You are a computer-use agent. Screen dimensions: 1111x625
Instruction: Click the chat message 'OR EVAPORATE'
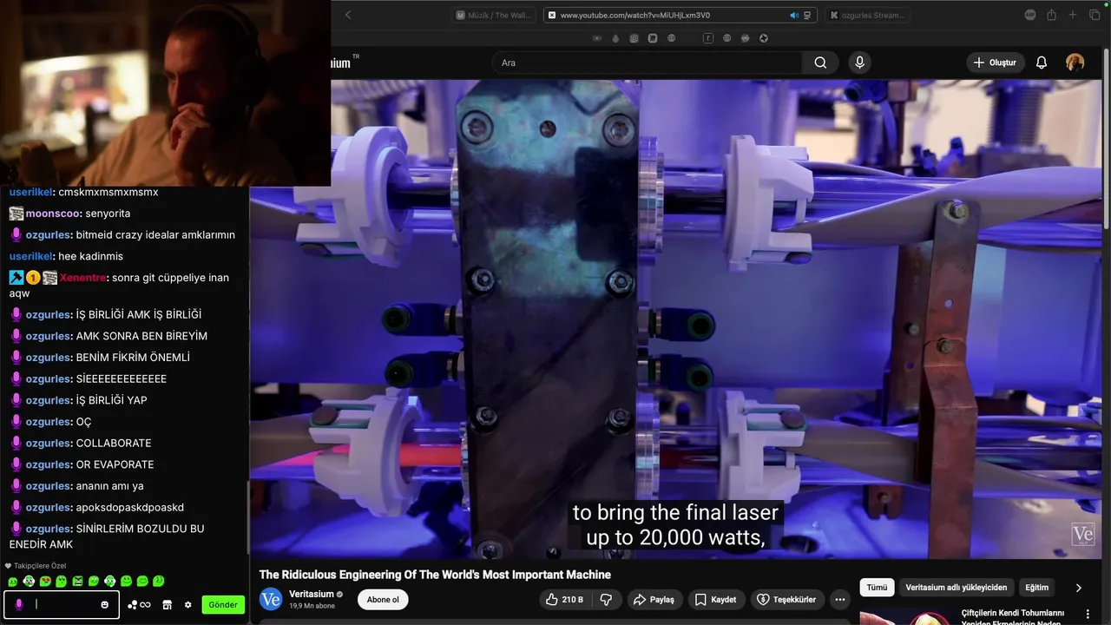(115, 464)
